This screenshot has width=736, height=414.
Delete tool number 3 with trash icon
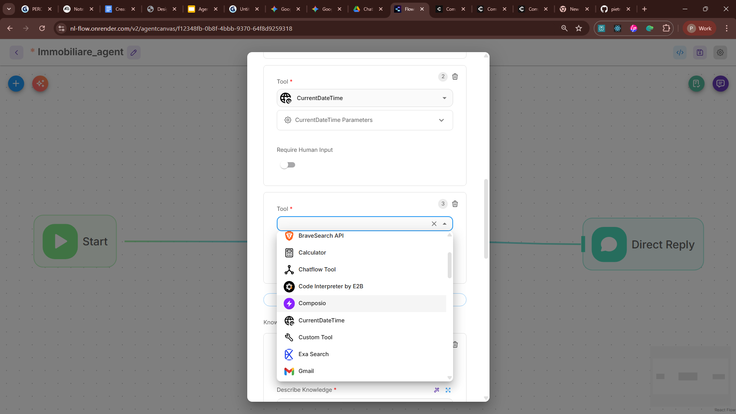455,204
